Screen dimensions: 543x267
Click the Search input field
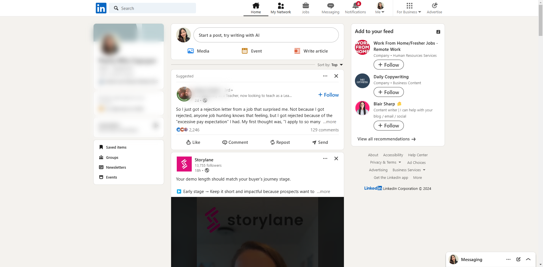tap(152, 8)
